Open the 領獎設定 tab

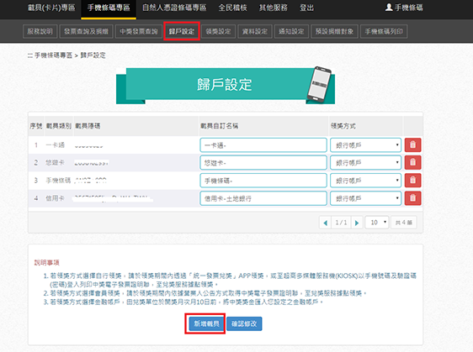click(x=218, y=31)
